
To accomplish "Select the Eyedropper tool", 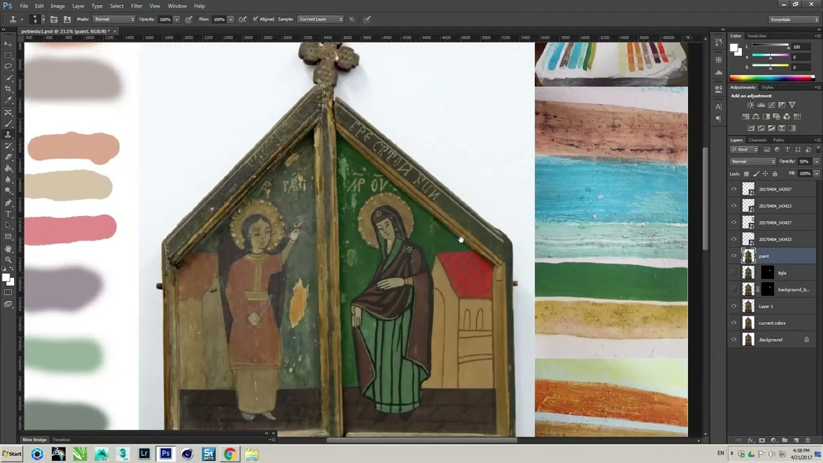I will click(x=8, y=101).
